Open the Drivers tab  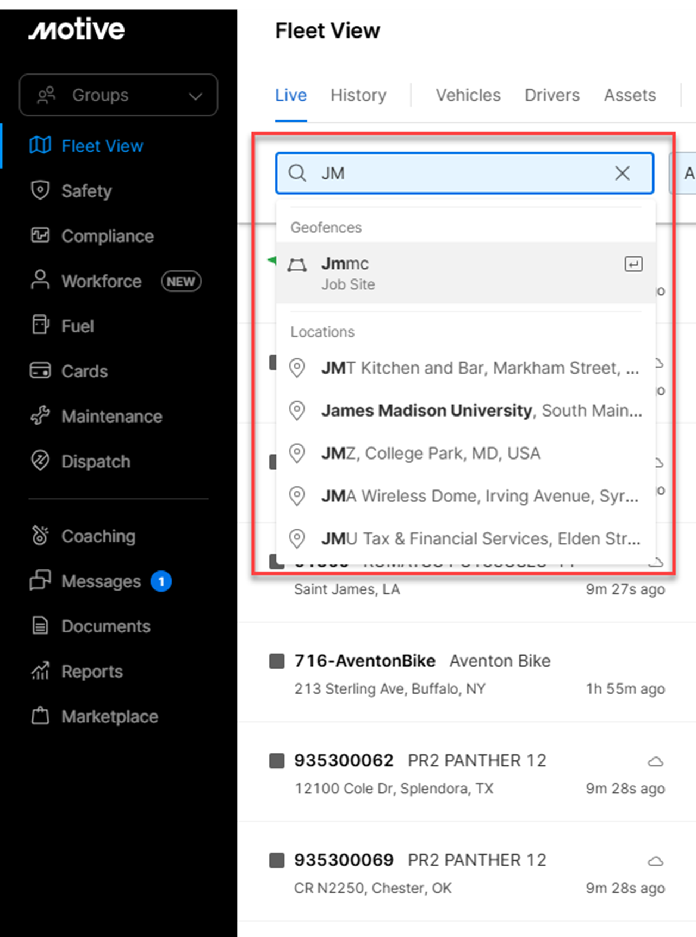coord(552,95)
